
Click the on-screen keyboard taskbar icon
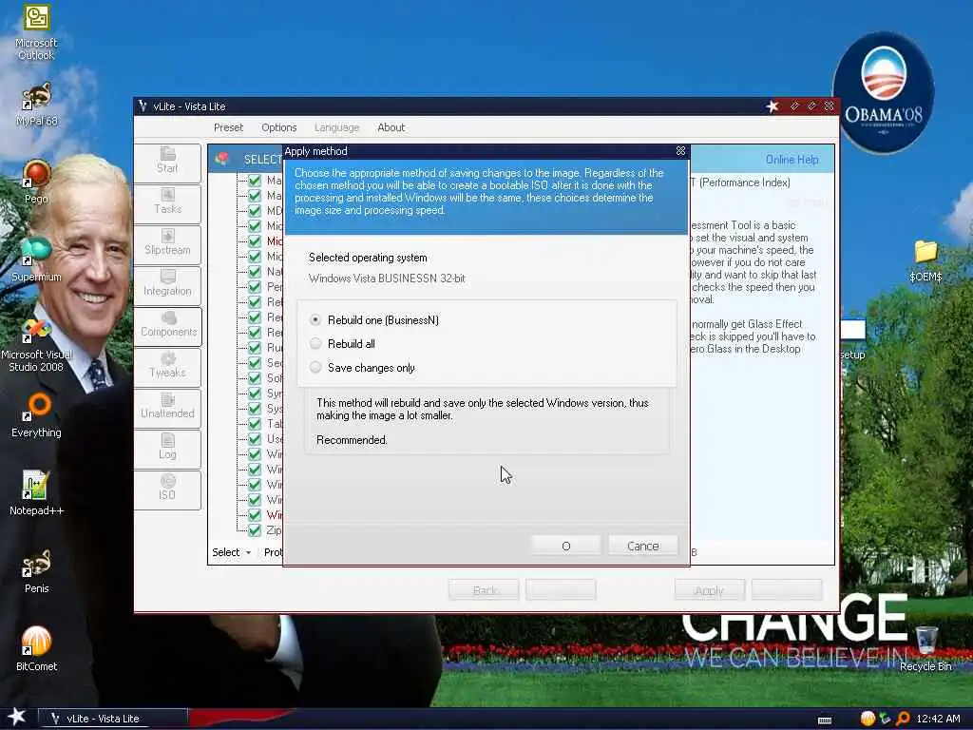tap(825, 720)
